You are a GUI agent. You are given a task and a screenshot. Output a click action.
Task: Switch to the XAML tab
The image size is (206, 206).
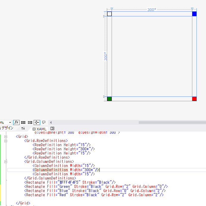point(39,129)
